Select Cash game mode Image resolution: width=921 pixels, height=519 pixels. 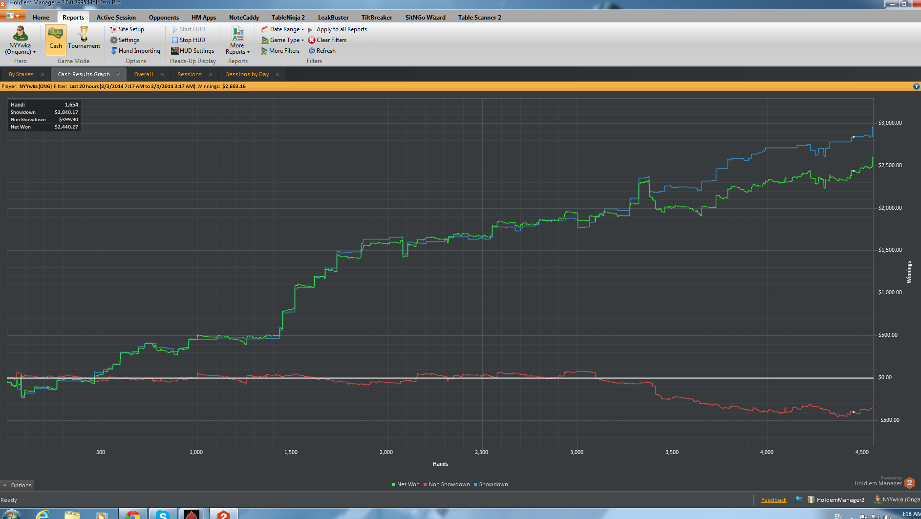click(56, 40)
